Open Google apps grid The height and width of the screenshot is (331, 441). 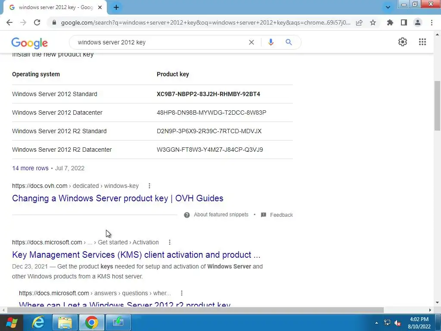(422, 42)
